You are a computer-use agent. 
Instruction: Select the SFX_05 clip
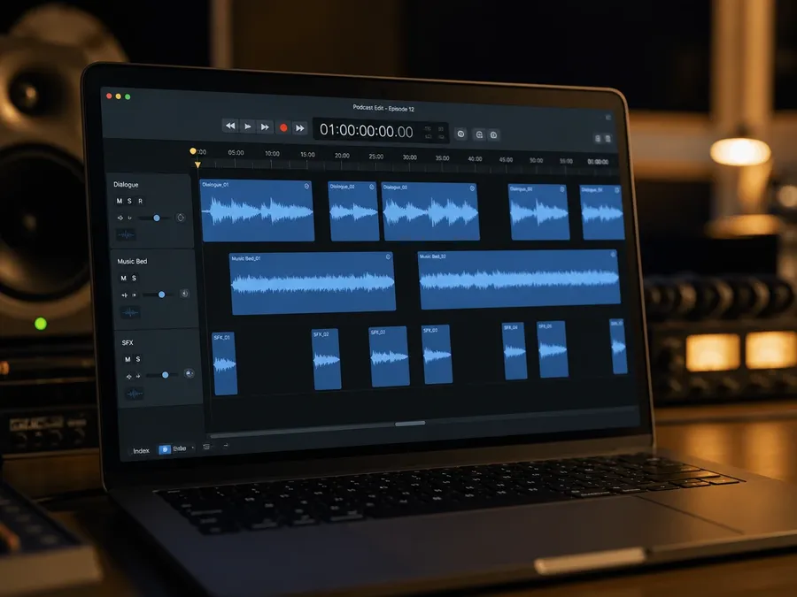pyautogui.click(x=552, y=349)
